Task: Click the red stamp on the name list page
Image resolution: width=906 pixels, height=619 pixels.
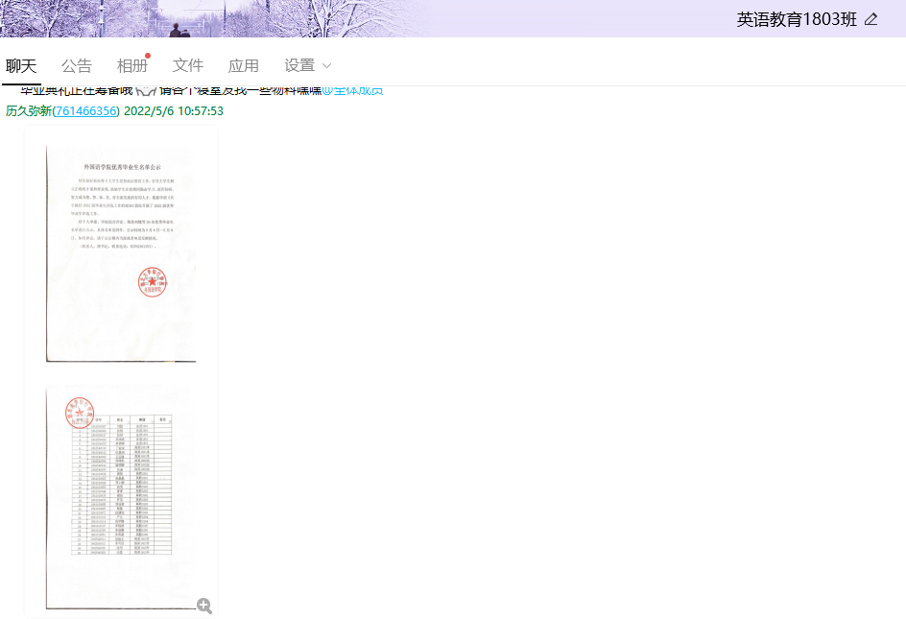Action: tap(80, 413)
